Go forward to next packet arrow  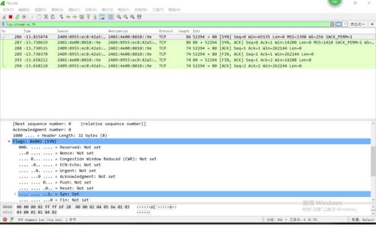point(75,17)
